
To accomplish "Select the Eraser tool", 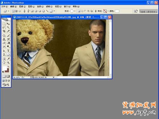I will click(x=4, y=43).
